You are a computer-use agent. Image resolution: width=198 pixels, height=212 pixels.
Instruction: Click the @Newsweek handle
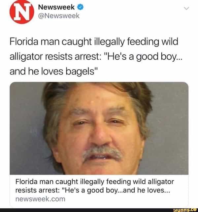click(x=59, y=16)
